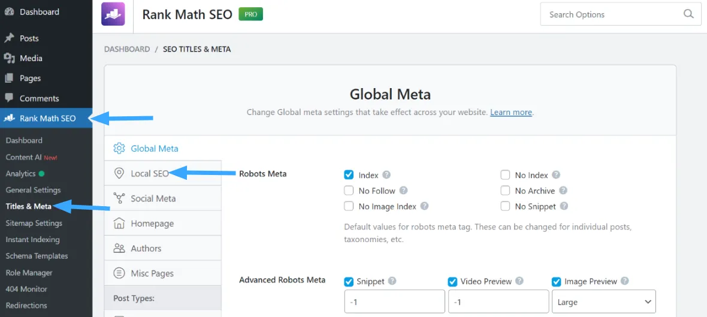
Task: Open the Social Meta tab
Action: point(163,198)
